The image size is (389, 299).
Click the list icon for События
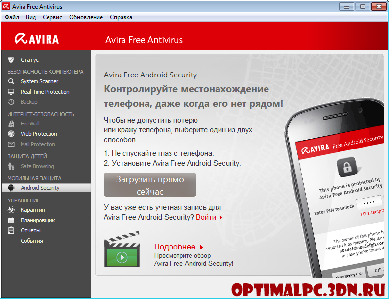click(x=11, y=241)
